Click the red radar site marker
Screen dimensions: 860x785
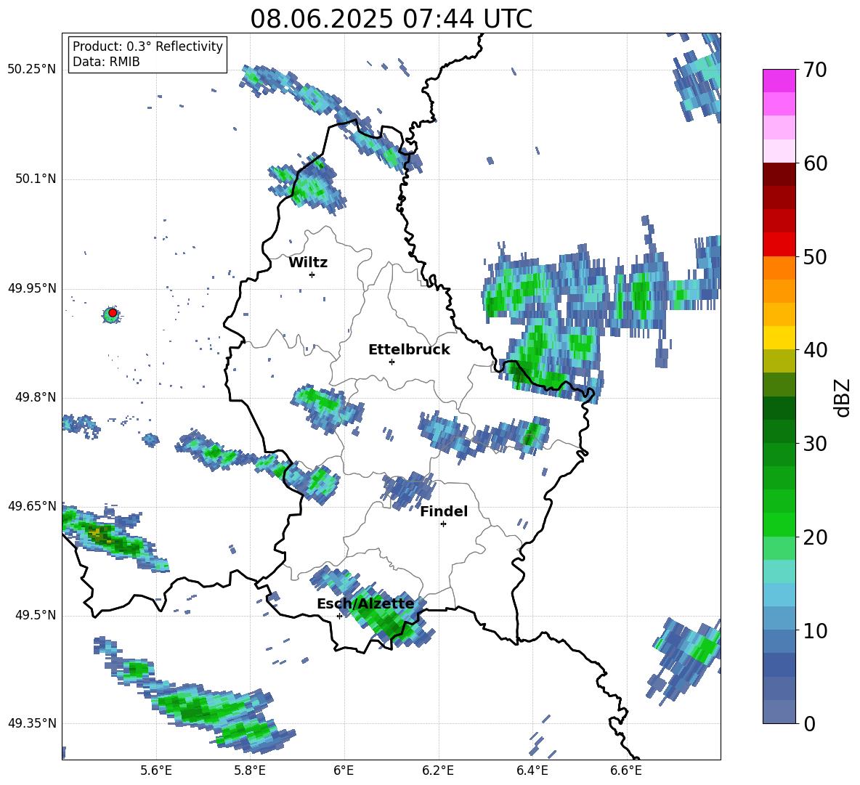(113, 312)
